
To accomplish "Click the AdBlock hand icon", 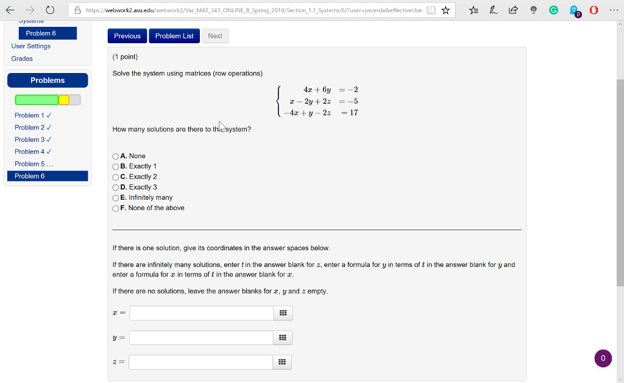I will pos(594,10).
